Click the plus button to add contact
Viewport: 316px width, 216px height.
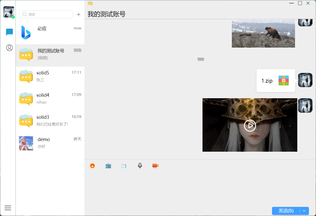point(79,14)
